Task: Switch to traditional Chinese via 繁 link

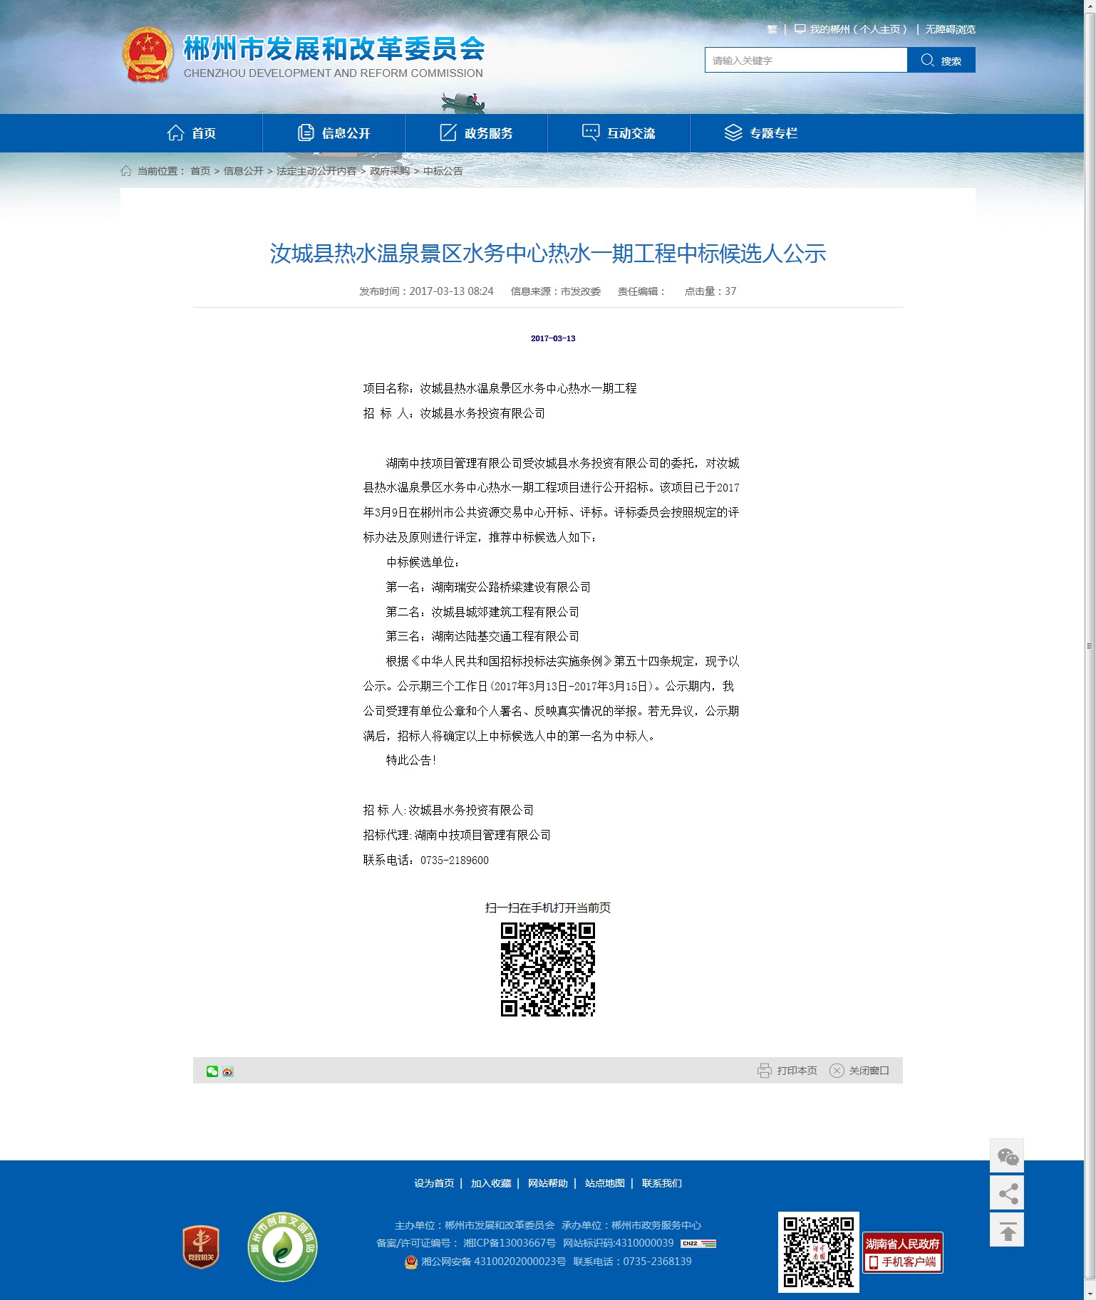Action: [772, 29]
